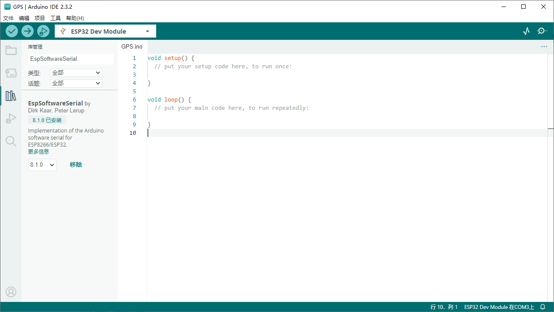
Task: Click the void setup() code line
Action: click(171, 58)
